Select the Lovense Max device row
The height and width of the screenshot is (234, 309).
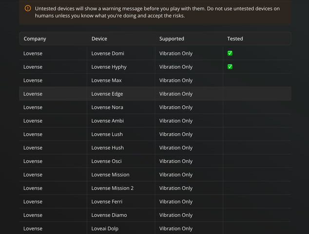point(107,80)
